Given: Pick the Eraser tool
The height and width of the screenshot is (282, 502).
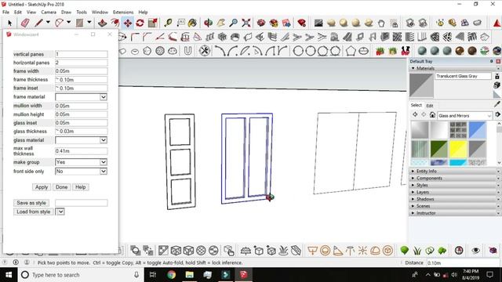Looking at the screenshot, I should click(25, 23).
